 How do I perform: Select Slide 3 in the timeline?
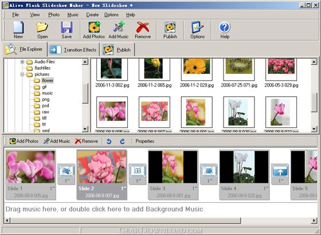click(x=173, y=175)
